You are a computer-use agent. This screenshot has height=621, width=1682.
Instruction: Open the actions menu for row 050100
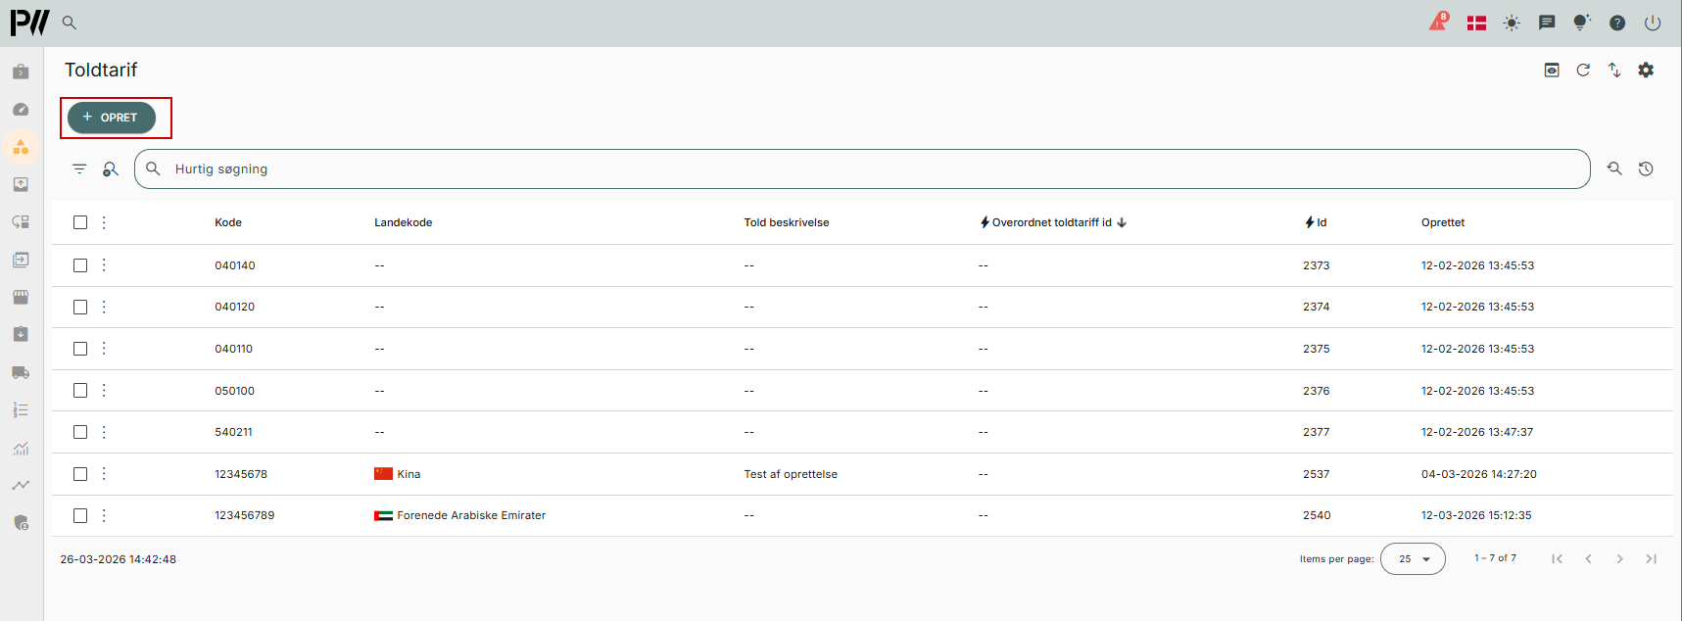[104, 390]
